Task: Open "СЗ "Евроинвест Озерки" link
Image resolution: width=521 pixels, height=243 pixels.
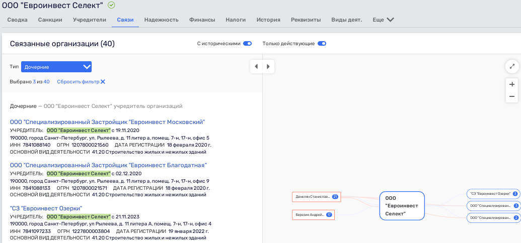Action: (46, 208)
